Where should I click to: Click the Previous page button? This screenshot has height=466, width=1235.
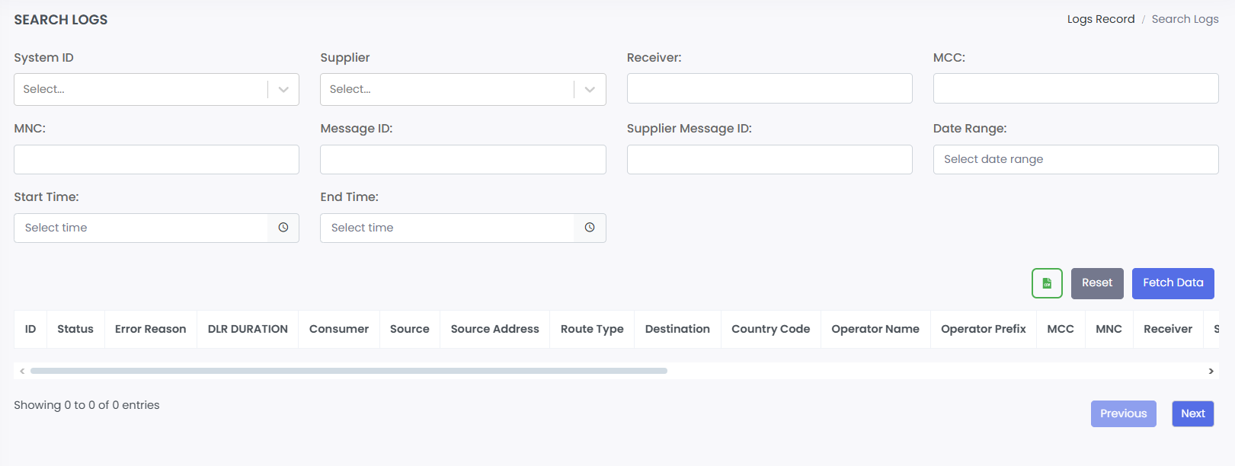tap(1123, 413)
